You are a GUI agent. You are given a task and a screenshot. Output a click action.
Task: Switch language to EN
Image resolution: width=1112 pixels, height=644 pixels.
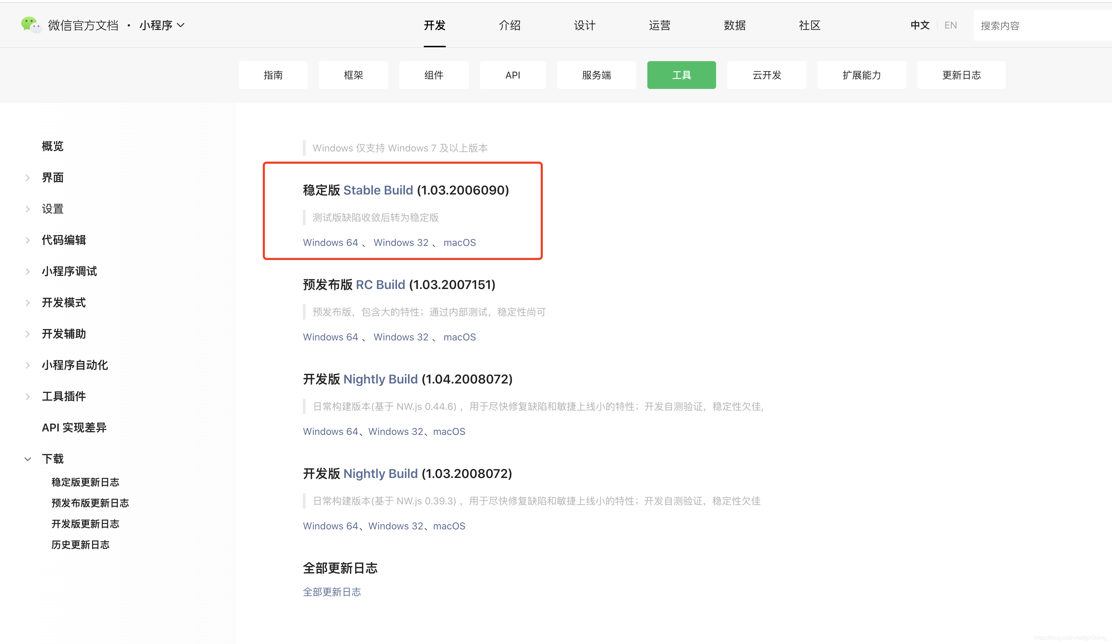point(951,26)
